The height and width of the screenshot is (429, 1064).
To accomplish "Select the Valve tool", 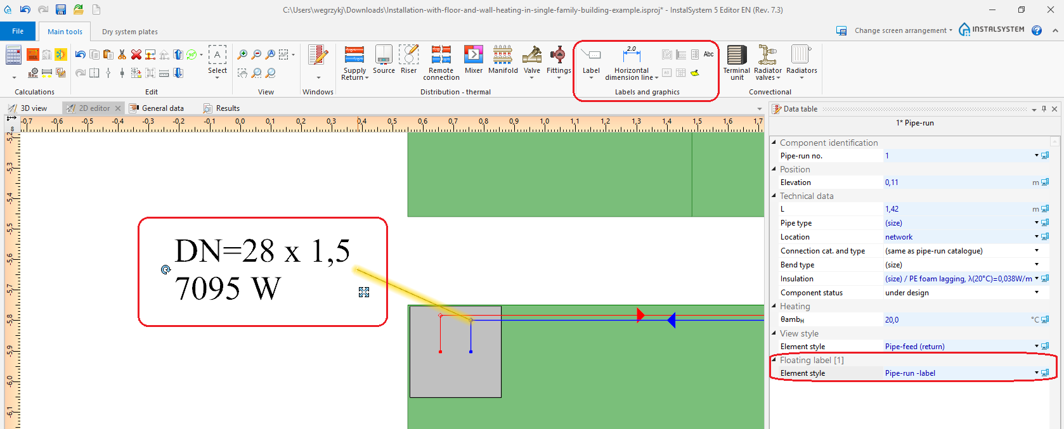I will tap(532, 61).
